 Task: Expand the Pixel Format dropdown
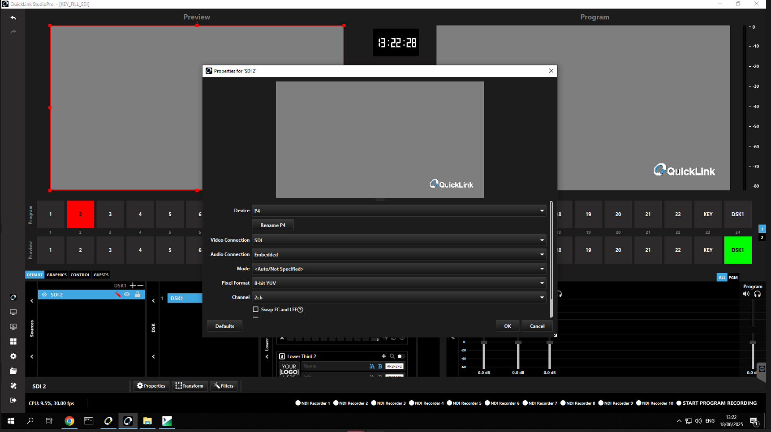click(x=398, y=283)
